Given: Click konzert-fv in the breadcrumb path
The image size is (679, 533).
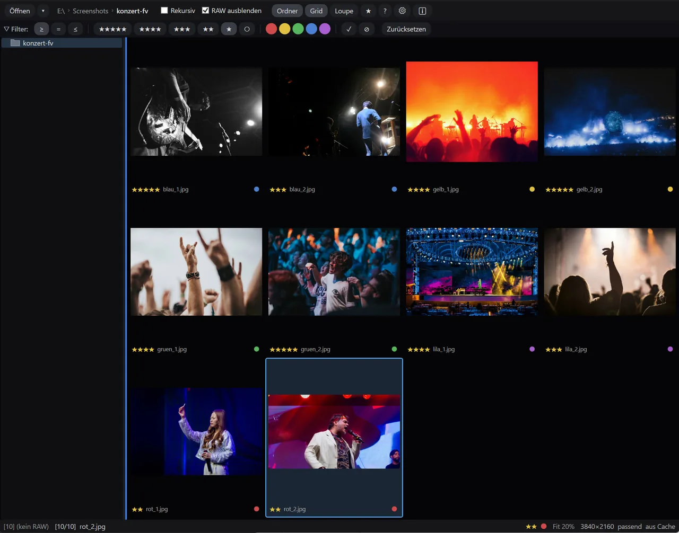Looking at the screenshot, I should point(132,11).
